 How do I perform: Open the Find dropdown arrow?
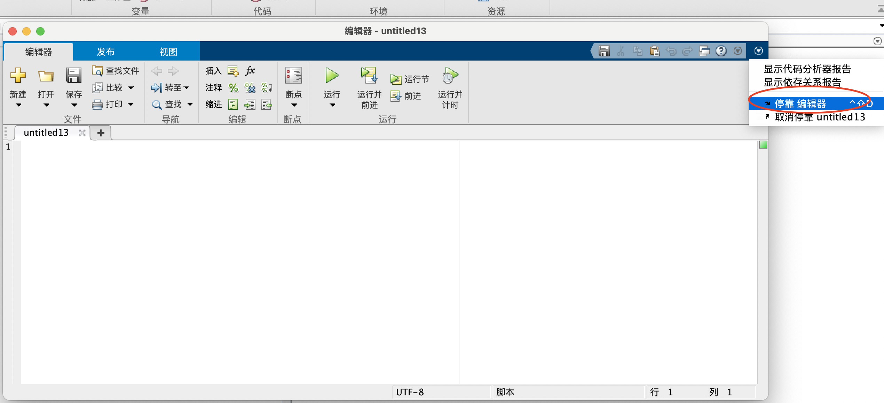pyautogui.click(x=190, y=104)
